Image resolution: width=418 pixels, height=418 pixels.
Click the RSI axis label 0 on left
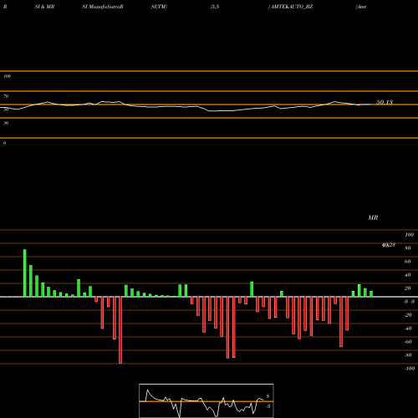(x=4, y=143)
